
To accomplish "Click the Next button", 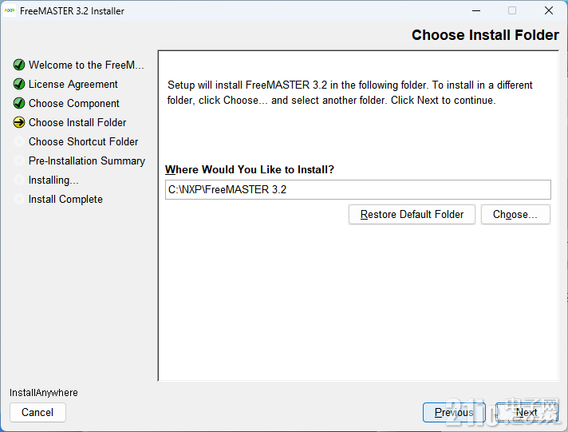I will coord(527,412).
